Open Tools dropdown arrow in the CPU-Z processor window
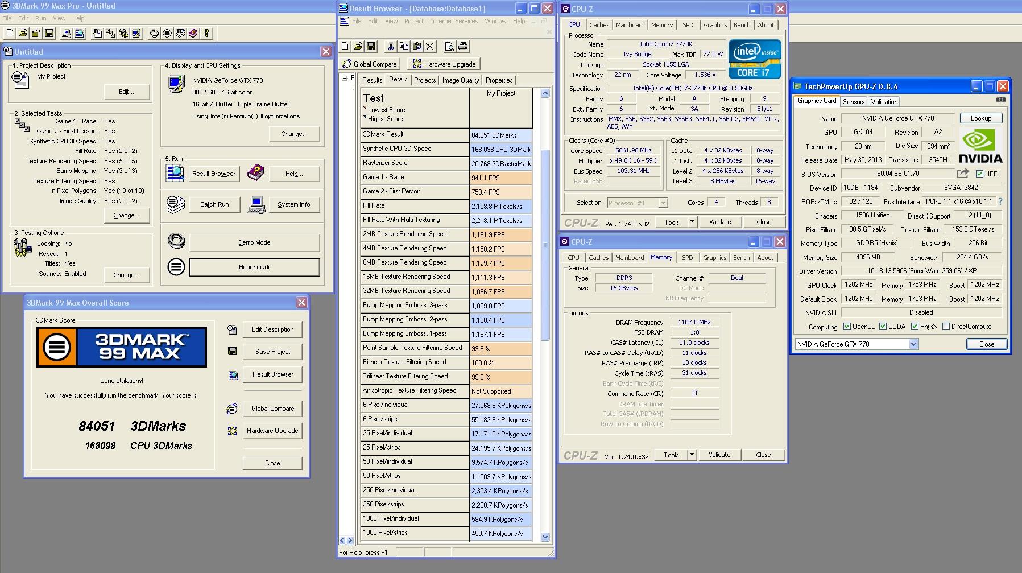1022x573 pixels. 692,222
